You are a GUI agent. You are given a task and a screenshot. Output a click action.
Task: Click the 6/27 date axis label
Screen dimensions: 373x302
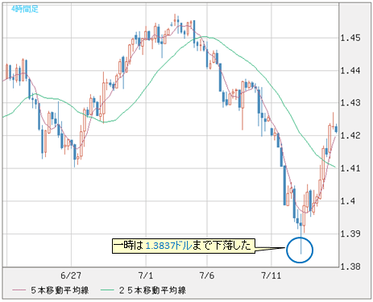[x=71, y=275]
